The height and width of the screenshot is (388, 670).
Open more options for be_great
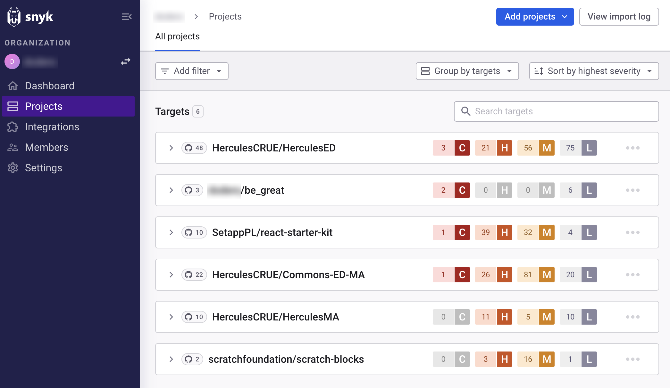(633, 190)
